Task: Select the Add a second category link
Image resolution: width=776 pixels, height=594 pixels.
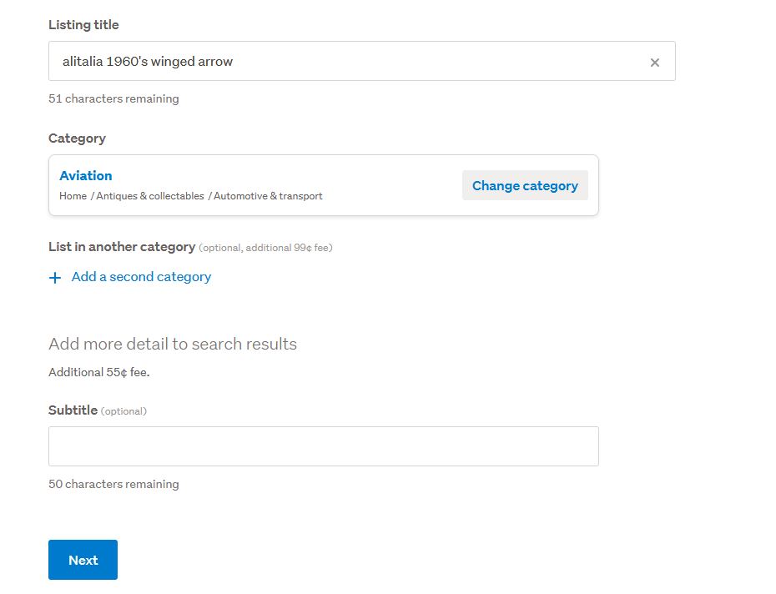Action: [141, 277]
